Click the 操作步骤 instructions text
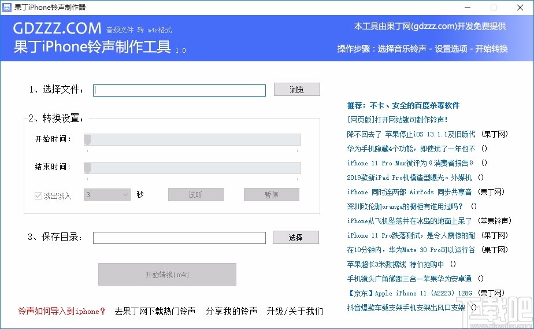 pos(422,49)
